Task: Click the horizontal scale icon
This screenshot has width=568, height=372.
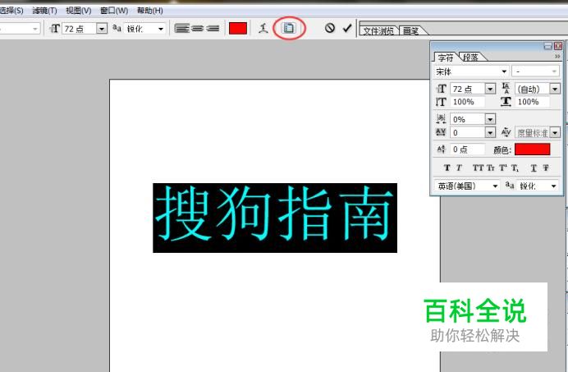Action: pyautogui.click(x=506, y=102)
